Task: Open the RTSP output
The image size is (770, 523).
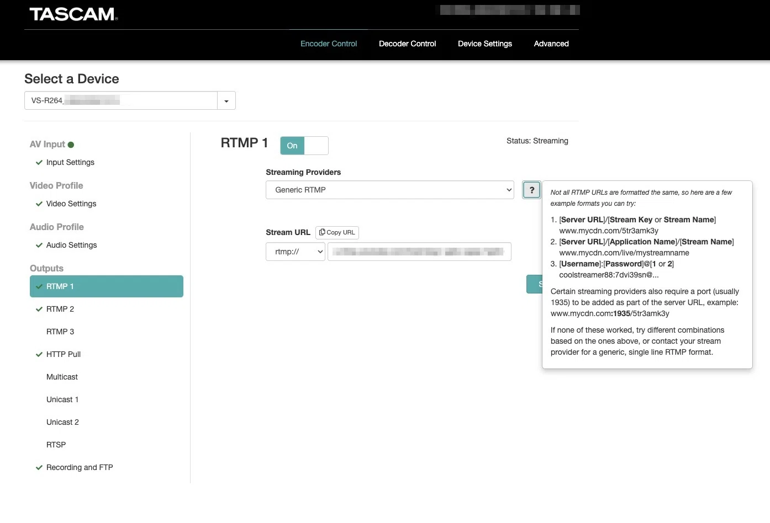Action: coord(56,445)
